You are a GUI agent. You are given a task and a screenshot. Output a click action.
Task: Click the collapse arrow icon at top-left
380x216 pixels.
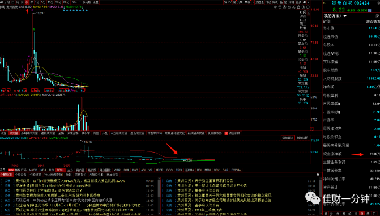(1, 2)
